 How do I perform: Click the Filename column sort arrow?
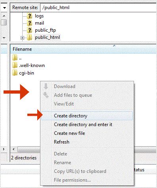click(x=114, y=46)
